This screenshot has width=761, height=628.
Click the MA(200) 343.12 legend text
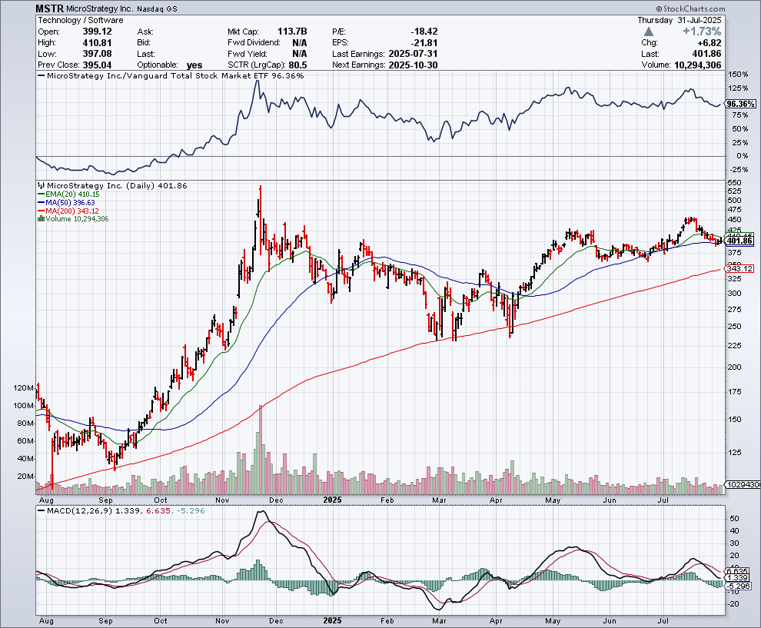click(71, 211)
